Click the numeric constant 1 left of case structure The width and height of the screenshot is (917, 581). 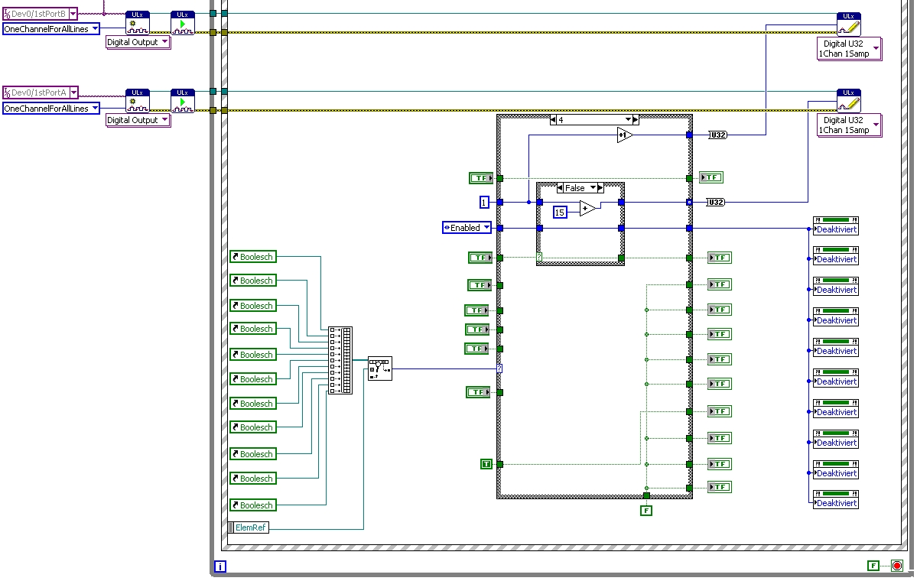pyautogui.click(x=484, y=203)
